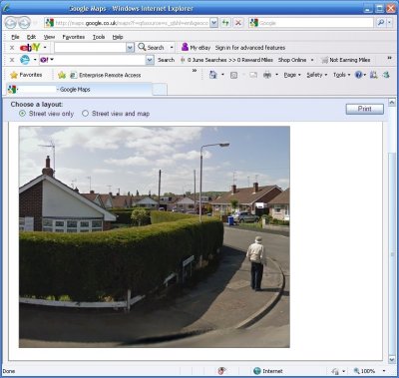Image resolution: width=399 pixels, height=378 pixels.
Task: Click the Favorites star button
Action: [26, 75]
